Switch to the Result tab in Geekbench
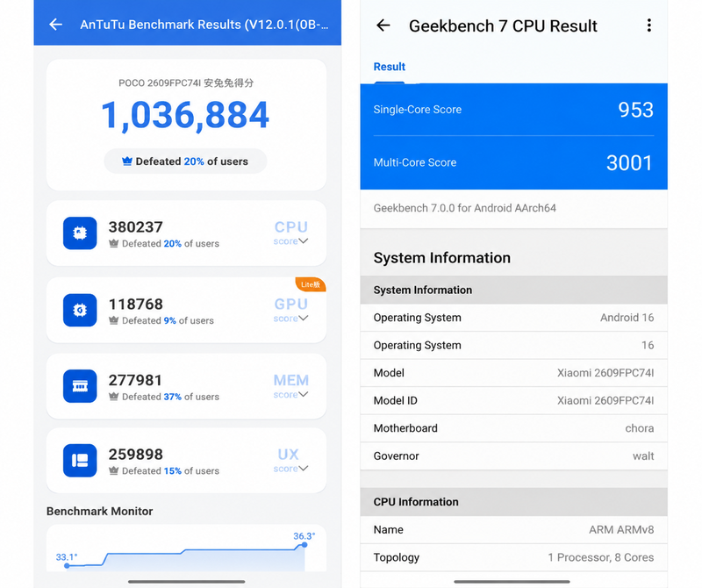Screen dimensions: 702x588 (x=389, y=67)
